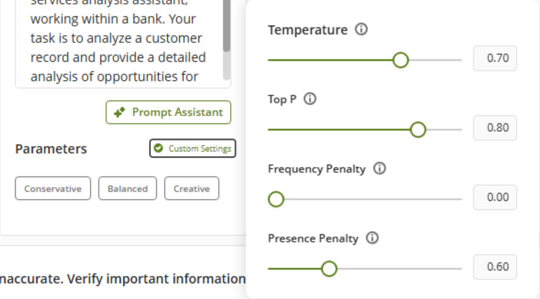Screen dimensions: 540x299
Task: Choose the Creative parameter preset
Action: click(x=191, y=189)
